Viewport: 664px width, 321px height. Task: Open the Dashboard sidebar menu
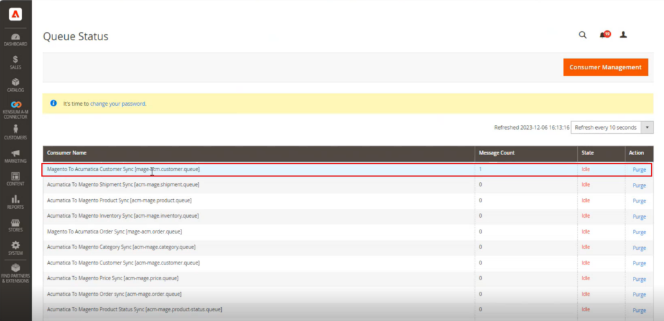16,40
